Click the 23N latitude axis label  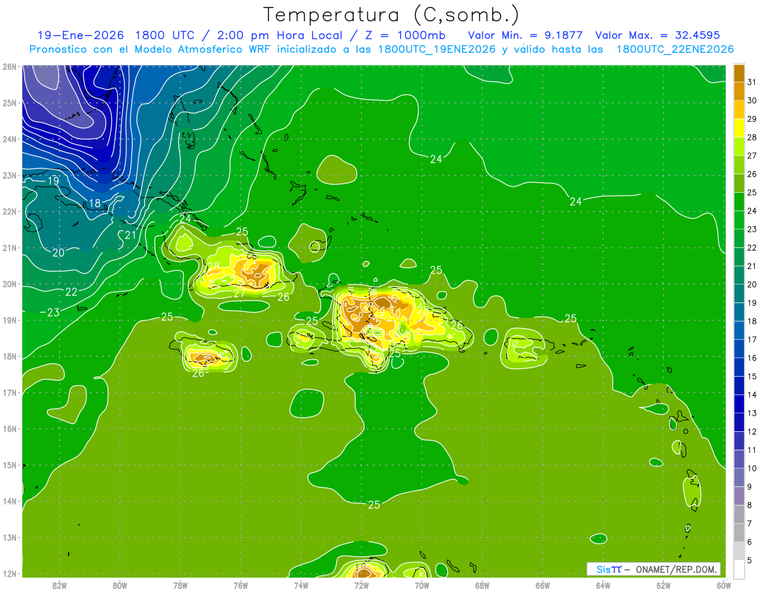coord(9,175)
